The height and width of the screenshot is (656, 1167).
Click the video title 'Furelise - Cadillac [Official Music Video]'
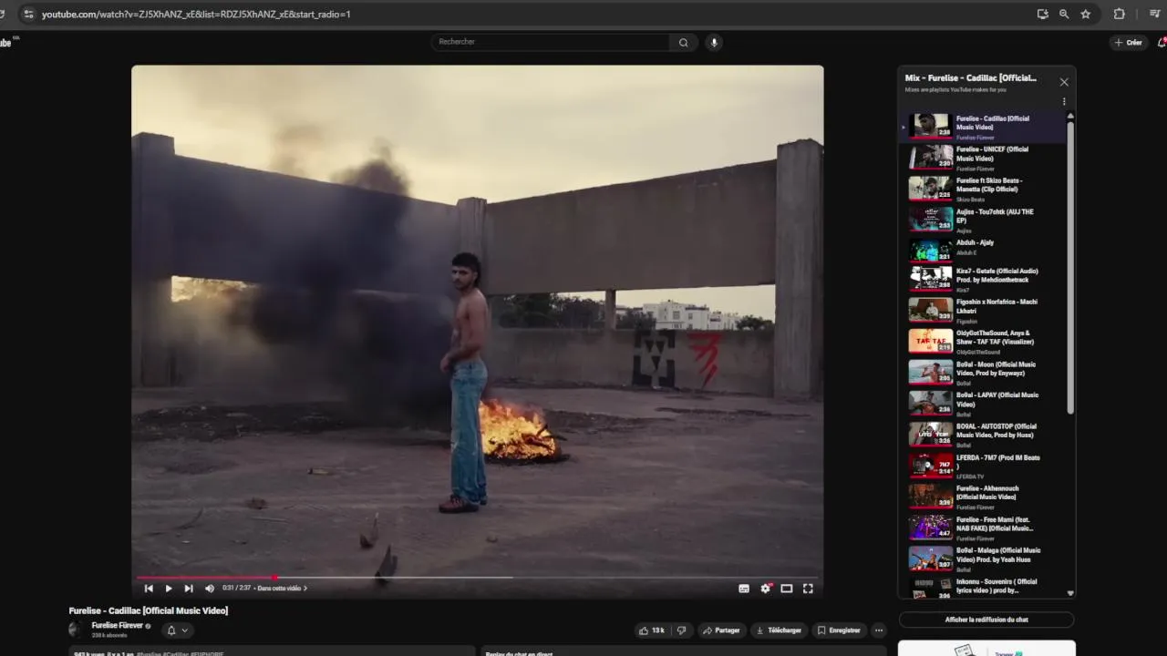click(x=149, y=610)
